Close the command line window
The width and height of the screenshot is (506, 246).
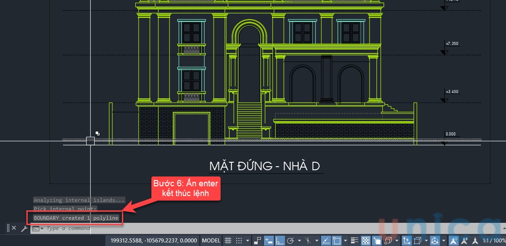(14, 228)
